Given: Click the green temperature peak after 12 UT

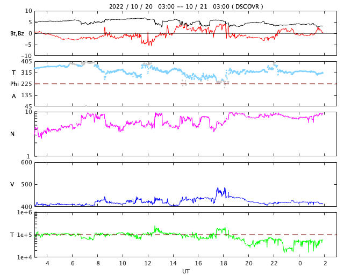Looking at the screenshot, I should 155,227.
